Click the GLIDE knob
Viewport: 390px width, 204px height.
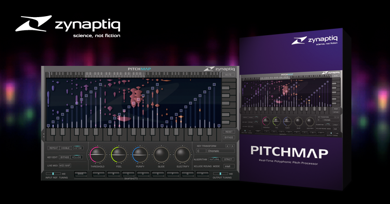point(161,155)
